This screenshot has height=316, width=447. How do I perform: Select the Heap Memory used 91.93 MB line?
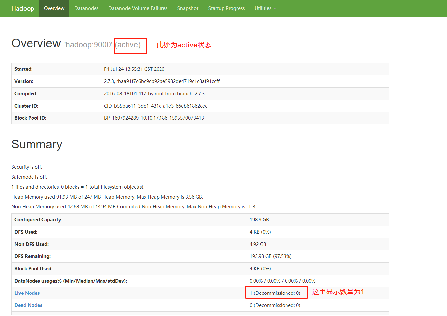click(x=107, y=197)
